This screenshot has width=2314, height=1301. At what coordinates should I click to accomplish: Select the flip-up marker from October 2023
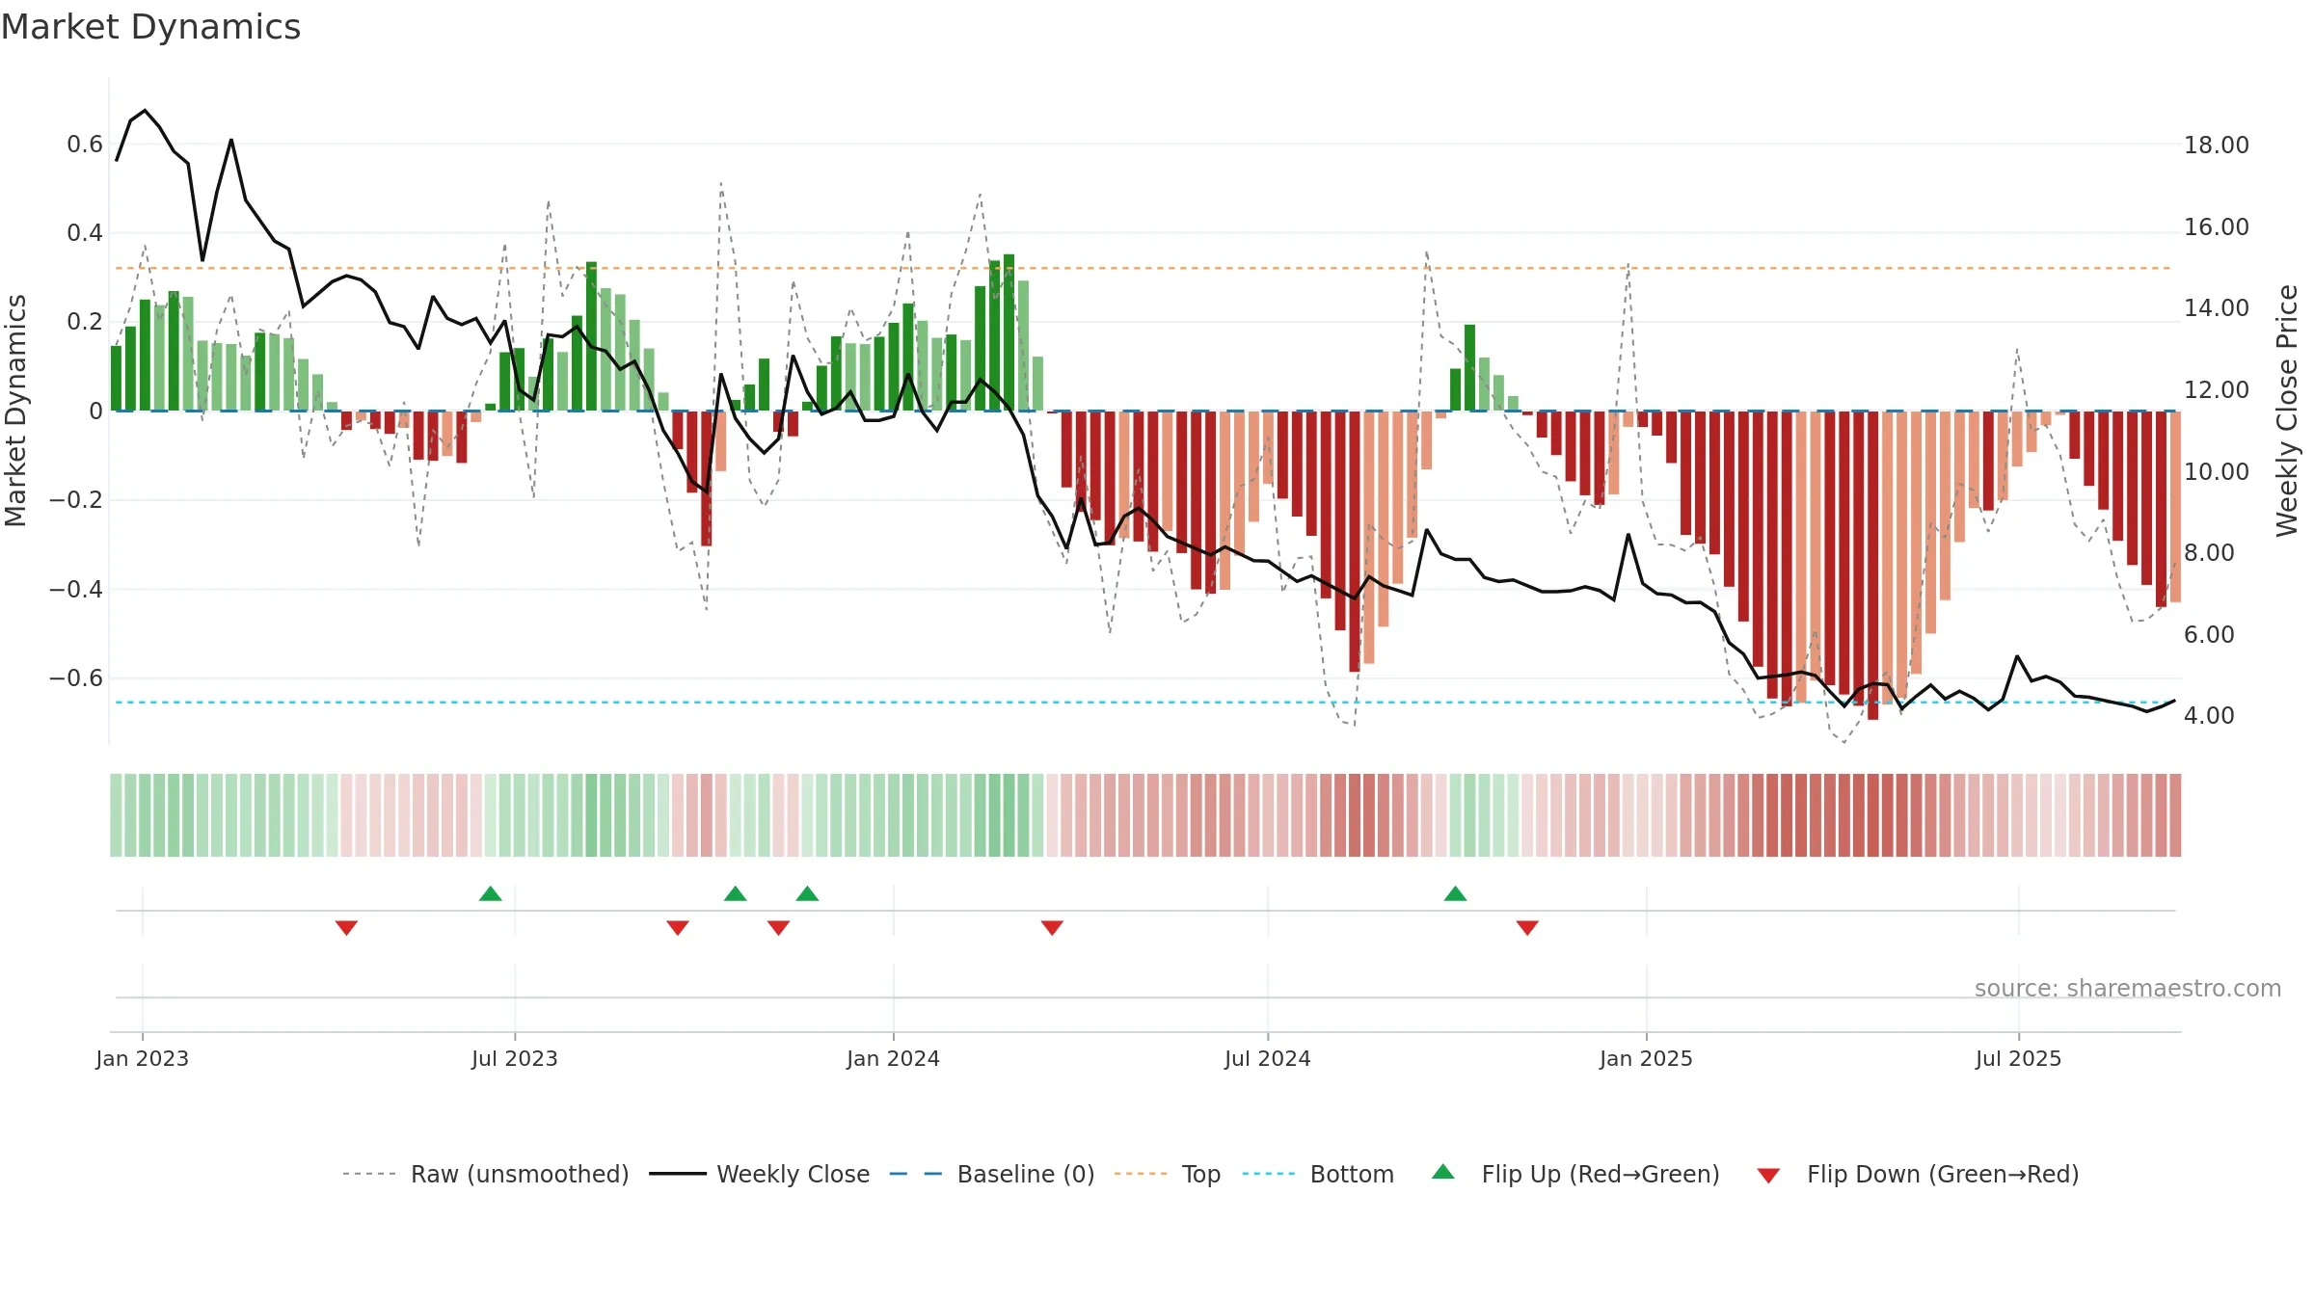[x=735, y=893]
